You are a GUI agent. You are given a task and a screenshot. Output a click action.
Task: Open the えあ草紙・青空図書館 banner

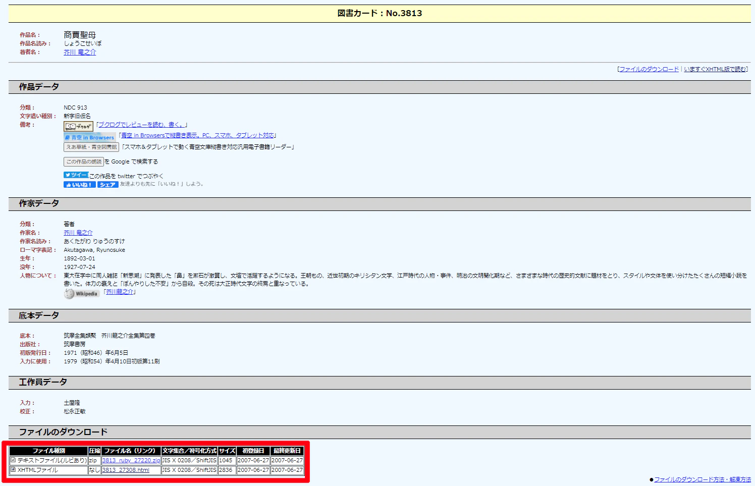91,147
